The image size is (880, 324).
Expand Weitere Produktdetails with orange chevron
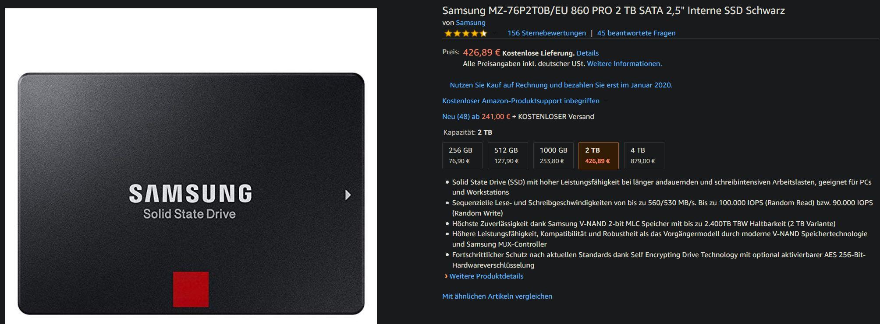(x=484, y=276)
